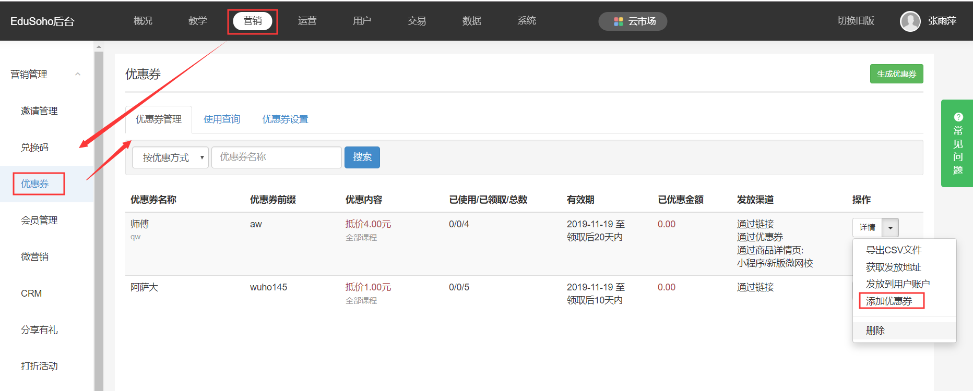
Task: Open the 按优惠方式 filter dropdown
Action: click(170, 157)
